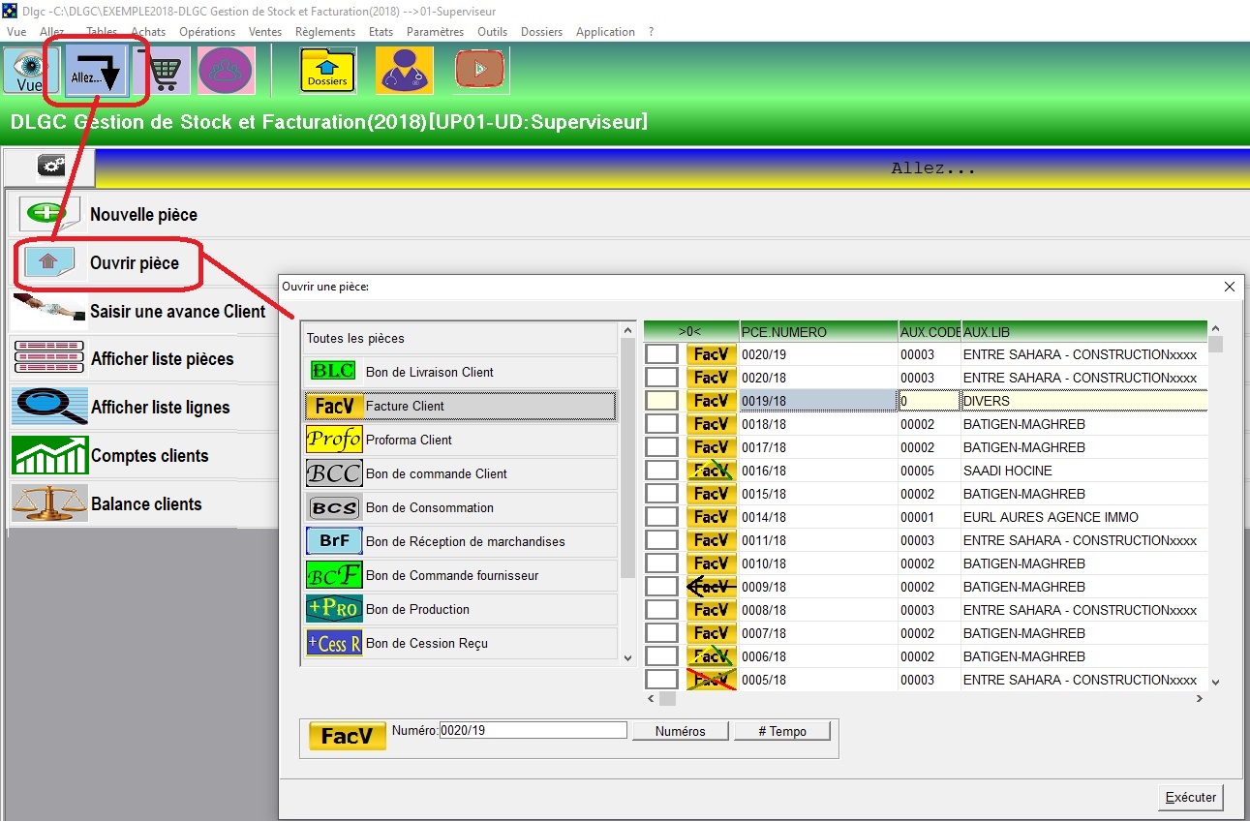Image resolution: width=1250 pixels, height=822 pixels.
Task: Click the # Tempo button
Action: click(x=782, y=731)
